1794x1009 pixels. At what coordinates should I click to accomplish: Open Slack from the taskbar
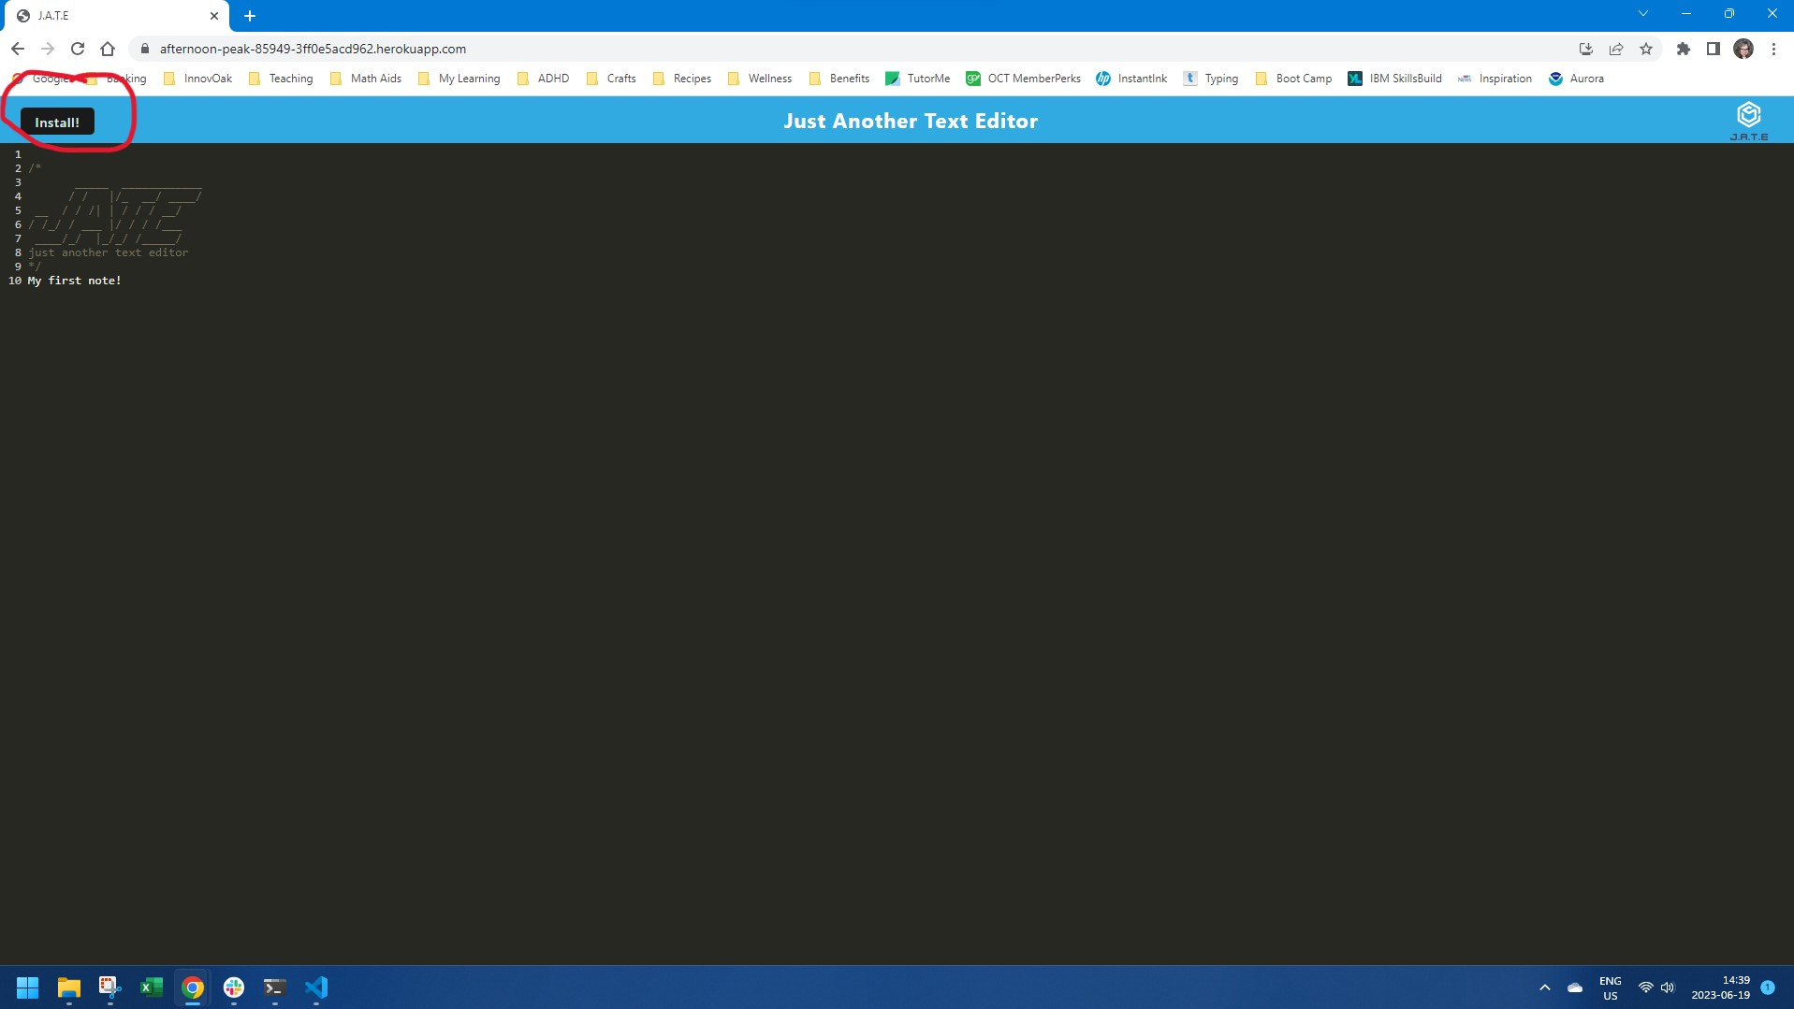(x=233, y=987)
